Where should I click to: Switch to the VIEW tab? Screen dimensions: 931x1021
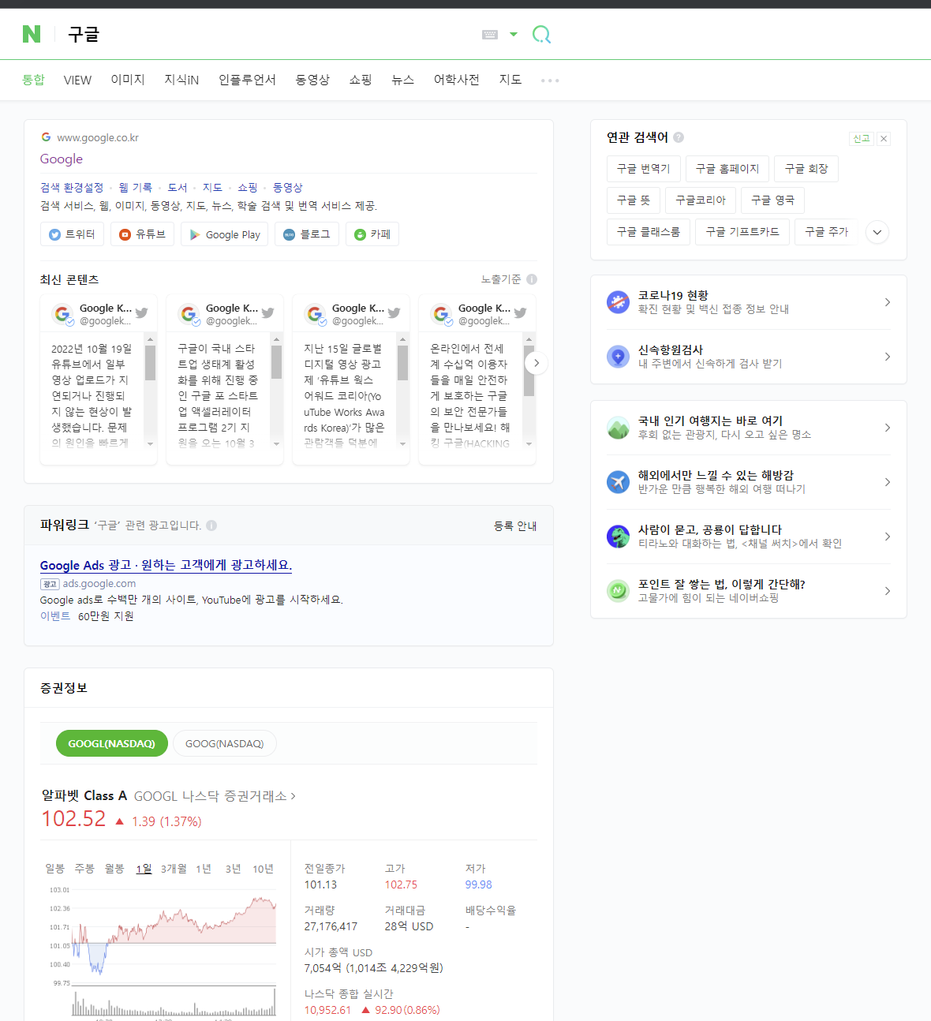pyautogui.click(x=77, y=80)
